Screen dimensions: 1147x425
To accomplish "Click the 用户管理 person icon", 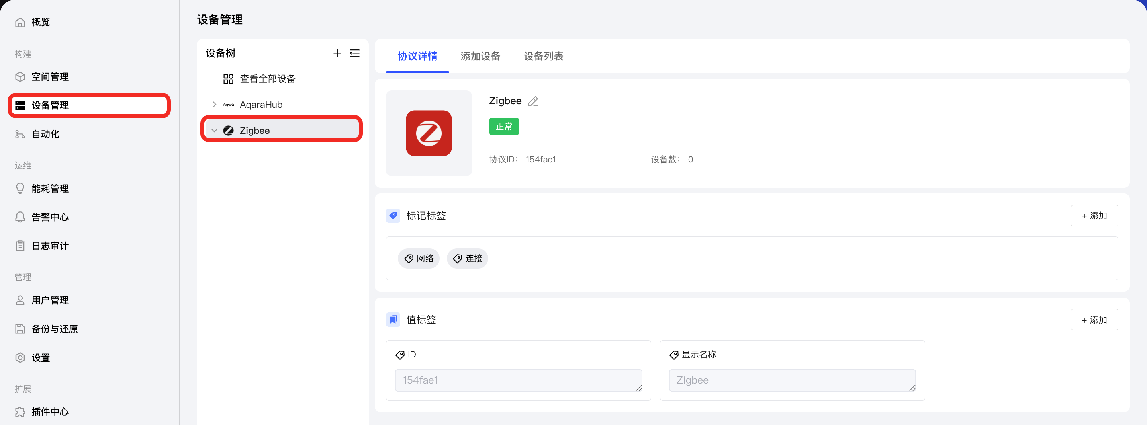I will [20, 300].
